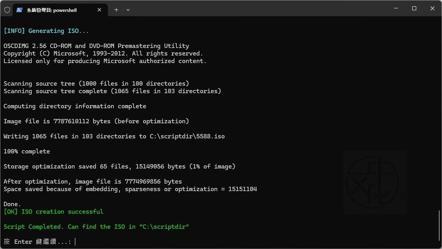Click the path C:\scriptdir\5588.iso
Screen dimensions: 442x249
pyautogui.click(x=187, y=136)
